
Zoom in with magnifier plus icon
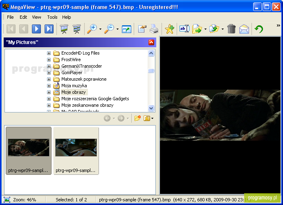92,29
